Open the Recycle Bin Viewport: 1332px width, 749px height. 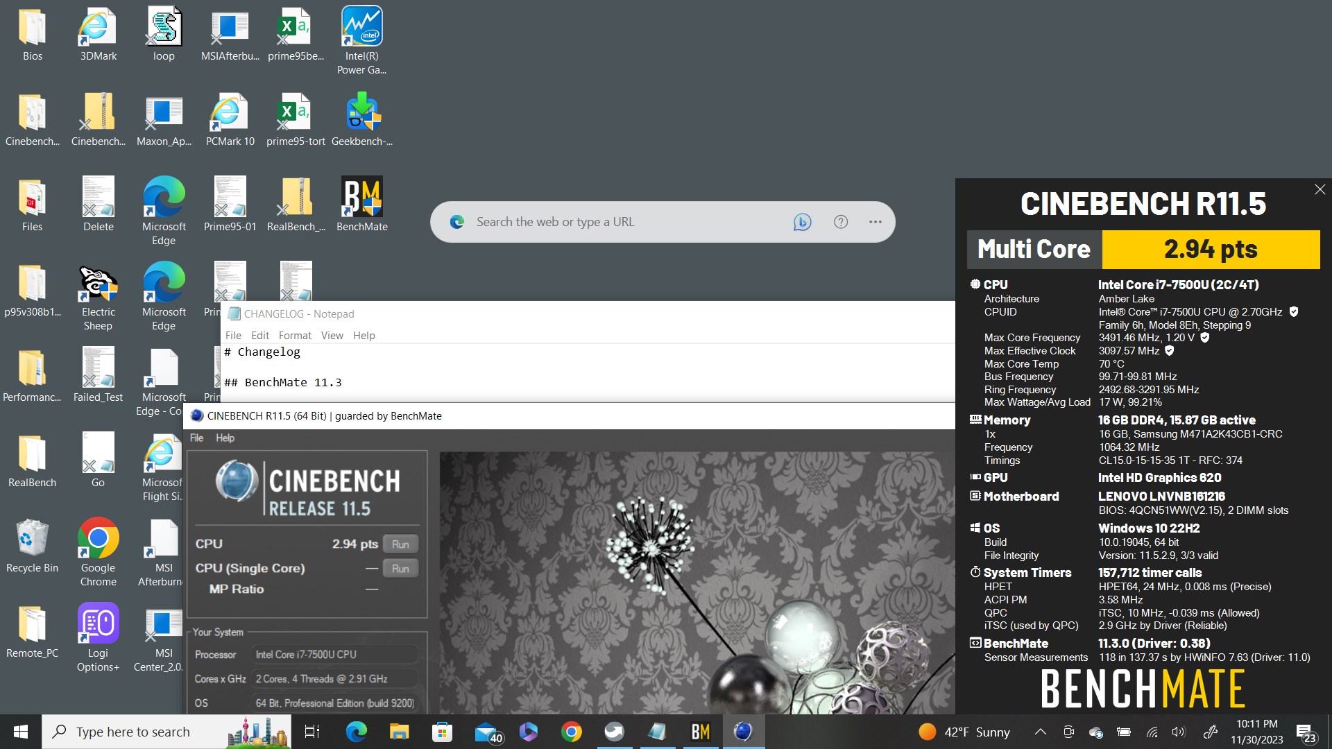[x=32, y=546]
